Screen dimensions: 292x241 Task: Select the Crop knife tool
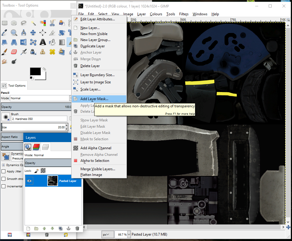(52, 33)
